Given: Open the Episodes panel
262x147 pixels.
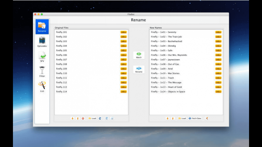Looking at the screenshot, I should click(42, 42).
